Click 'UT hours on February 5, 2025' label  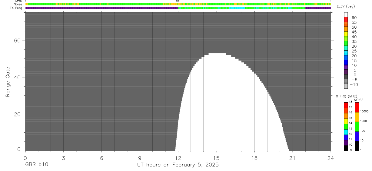click(178, 165)
